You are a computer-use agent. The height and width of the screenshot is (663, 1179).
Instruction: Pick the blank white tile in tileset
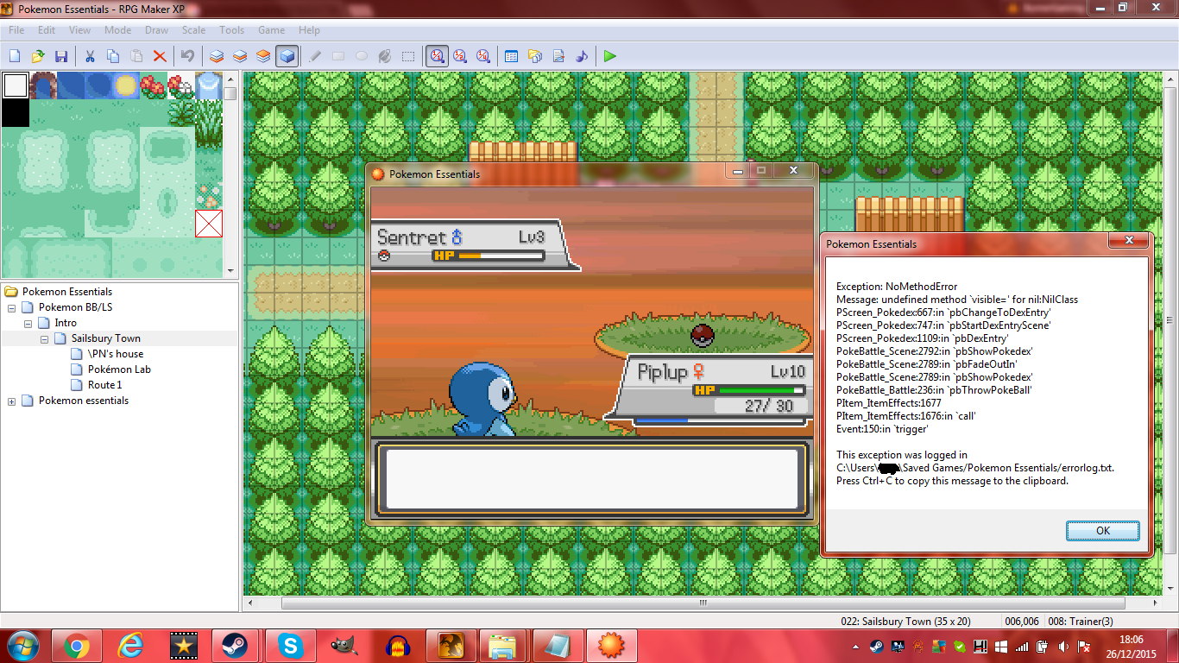(15, 85)
